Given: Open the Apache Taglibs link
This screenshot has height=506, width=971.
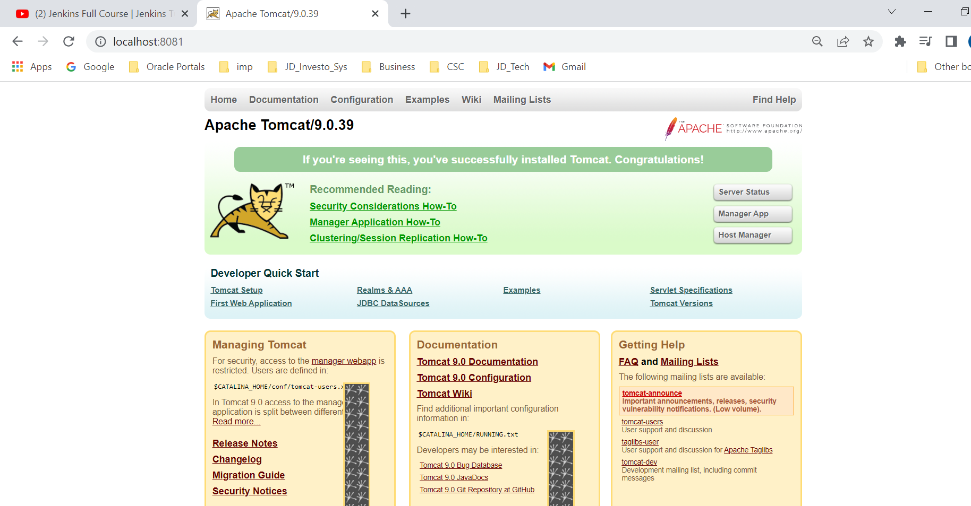Looking at the screenshot, I should pos(748,450).
